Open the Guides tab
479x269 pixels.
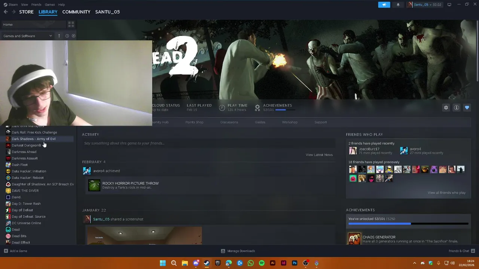point(260,122)
